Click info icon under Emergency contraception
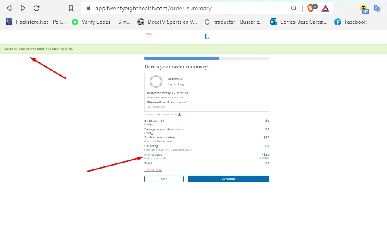This screenshot has width=387, height=240. (x=152, y=133)
